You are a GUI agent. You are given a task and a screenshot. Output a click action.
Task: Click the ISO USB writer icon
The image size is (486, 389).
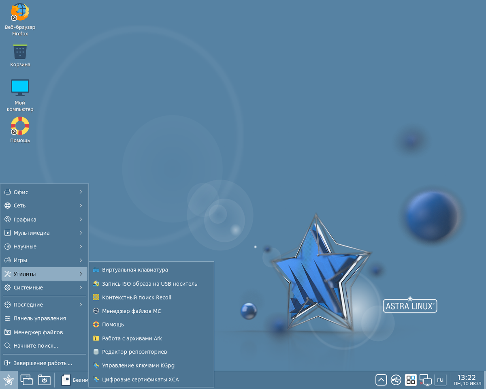96,284
